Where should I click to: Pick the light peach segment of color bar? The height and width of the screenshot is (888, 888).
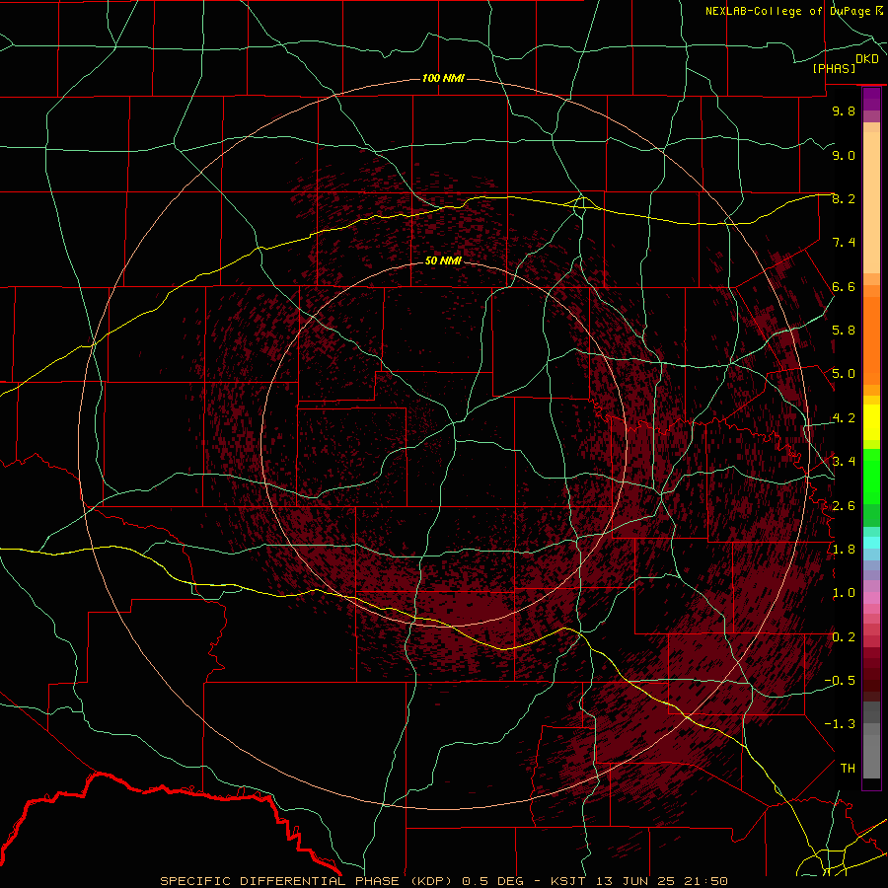(x=871, y=202)
